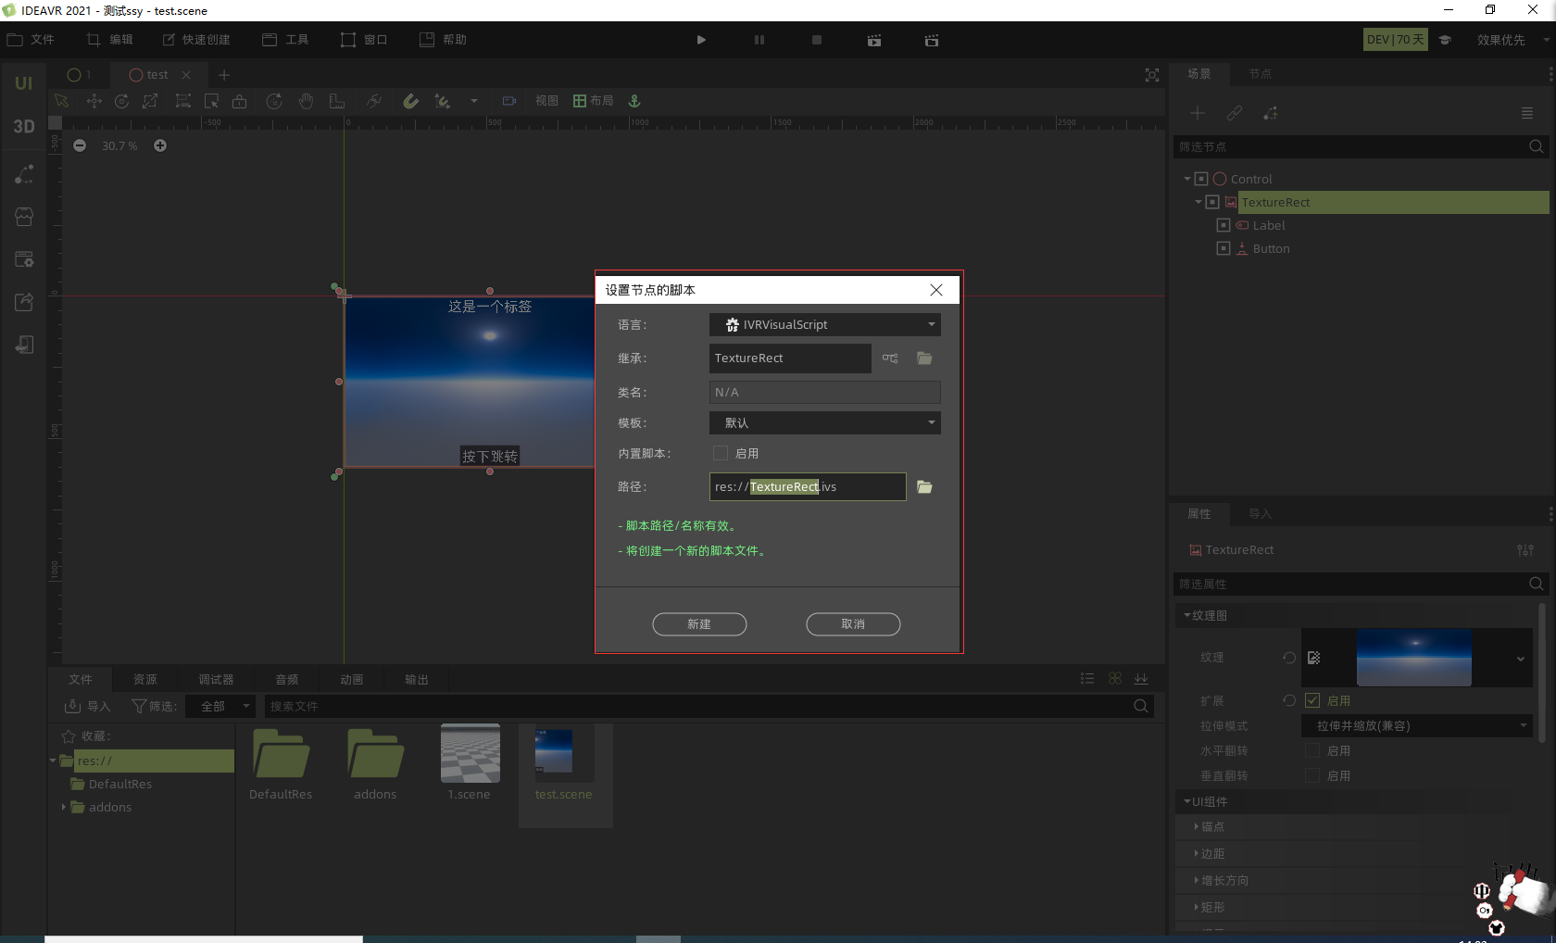1556x943 pixels.
Task: Activate the move tool icon
Action: click(x=94, y=101)
